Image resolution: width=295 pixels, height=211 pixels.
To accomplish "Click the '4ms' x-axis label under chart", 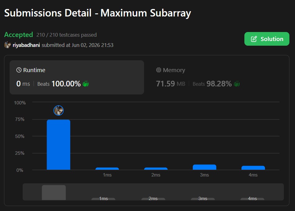I will coord(253,175).
